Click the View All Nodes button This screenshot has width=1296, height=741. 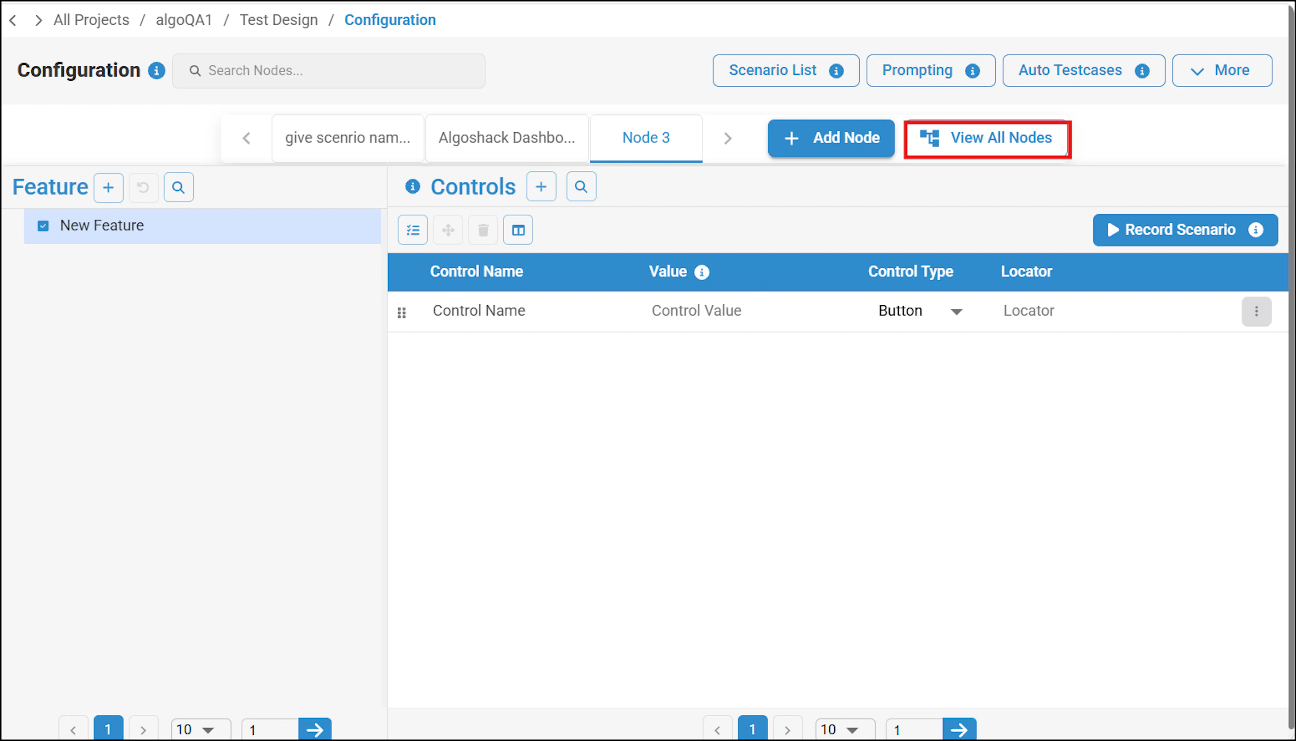coord(987,138)
